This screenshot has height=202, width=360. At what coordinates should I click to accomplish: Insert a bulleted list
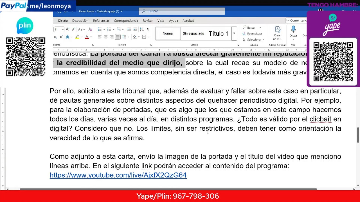(100, 29)
